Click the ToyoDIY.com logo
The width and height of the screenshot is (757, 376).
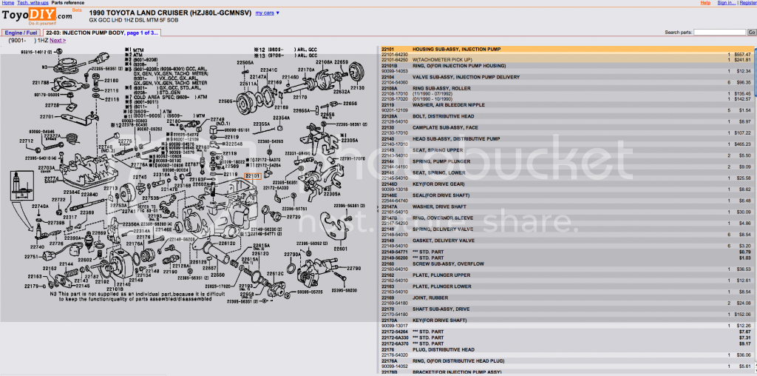point(37,15)
